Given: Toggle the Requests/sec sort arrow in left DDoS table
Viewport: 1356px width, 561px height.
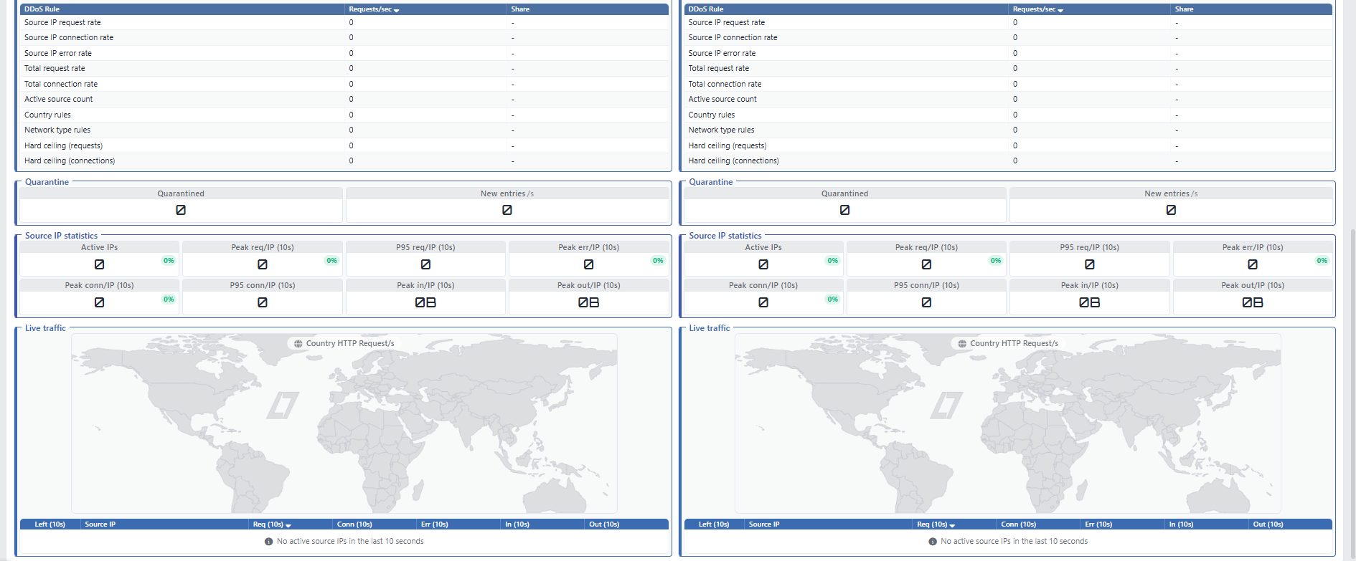Looking at the screenshot, I should pos(397,10).
